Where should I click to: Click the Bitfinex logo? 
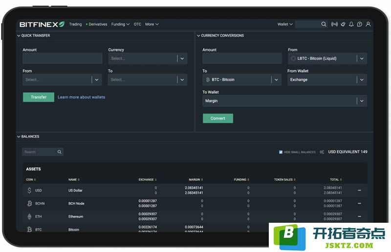click(42, 24)
